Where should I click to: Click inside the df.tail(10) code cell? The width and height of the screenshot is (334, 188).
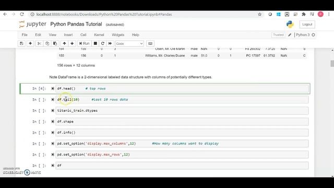coord(182,100)
